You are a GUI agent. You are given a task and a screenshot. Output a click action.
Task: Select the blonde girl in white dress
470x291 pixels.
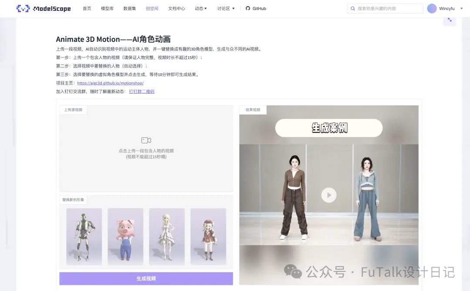click(x=167, y=237)
